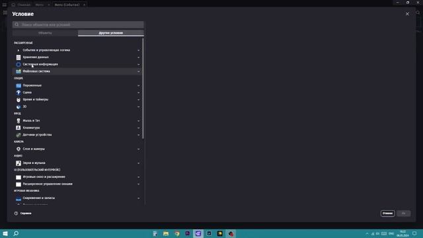
Task: Open GDevelop from the taskbar
Action: (198, 233)
